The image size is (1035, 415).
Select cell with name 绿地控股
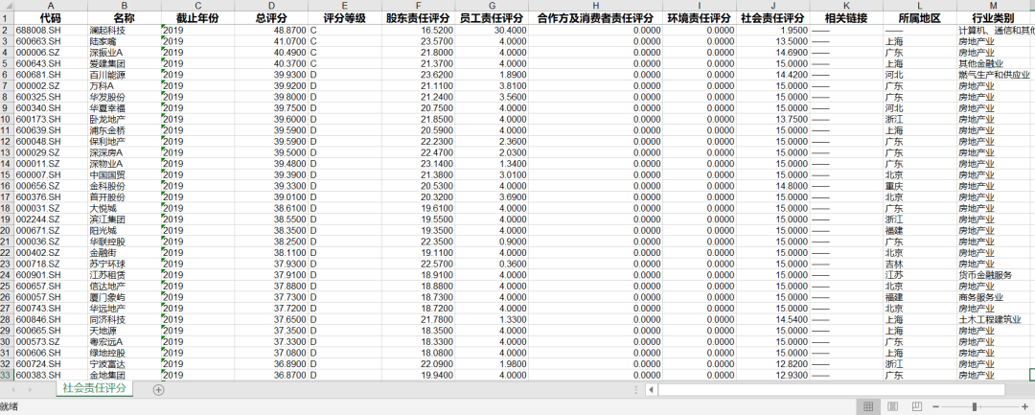point(124,353)
